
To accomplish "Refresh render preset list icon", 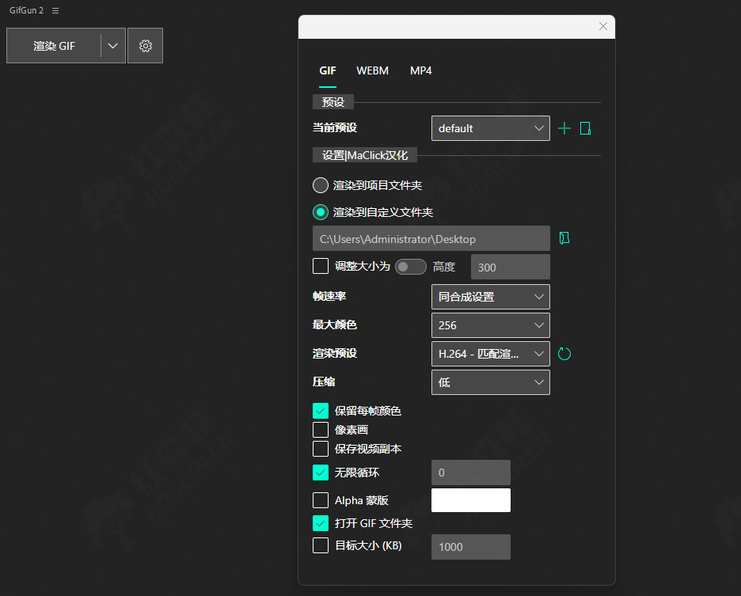I will pyautogui.click(x=564, y=354).
